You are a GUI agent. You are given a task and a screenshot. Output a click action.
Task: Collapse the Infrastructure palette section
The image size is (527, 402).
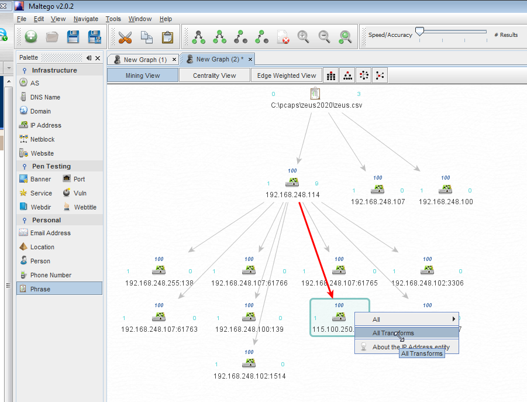pos(24,71)
